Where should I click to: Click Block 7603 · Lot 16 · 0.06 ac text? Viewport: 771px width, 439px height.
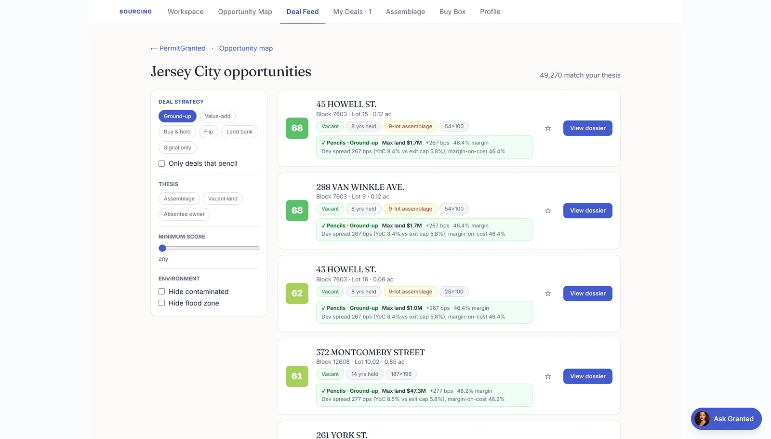point(355,279)
